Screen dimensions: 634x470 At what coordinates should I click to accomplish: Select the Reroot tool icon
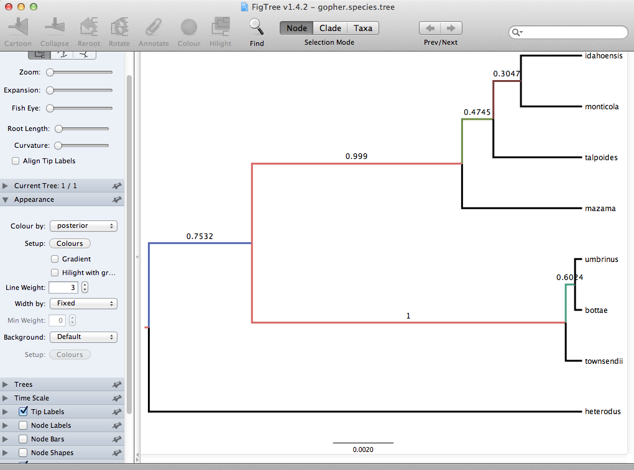(x=89, y=27)
